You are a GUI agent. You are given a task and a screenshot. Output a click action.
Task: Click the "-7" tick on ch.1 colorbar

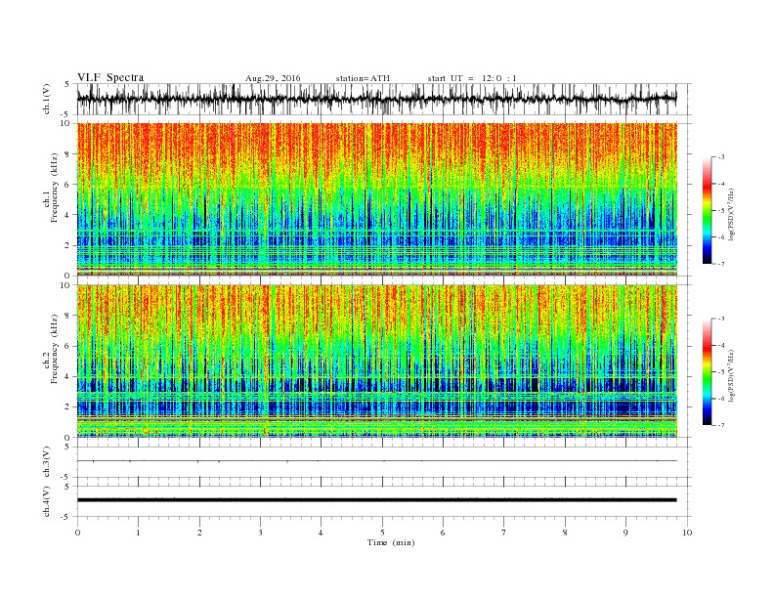(720, 264)
